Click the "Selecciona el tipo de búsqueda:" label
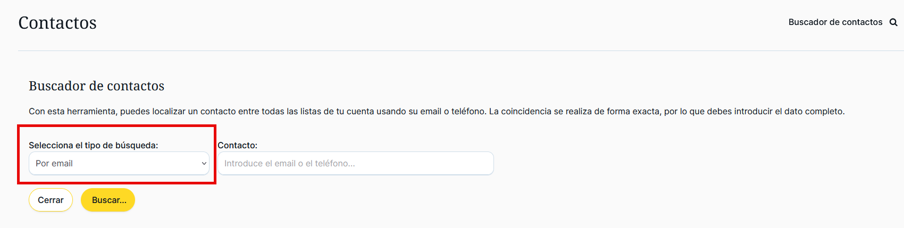Screen dimensions: 904x228 93,145
